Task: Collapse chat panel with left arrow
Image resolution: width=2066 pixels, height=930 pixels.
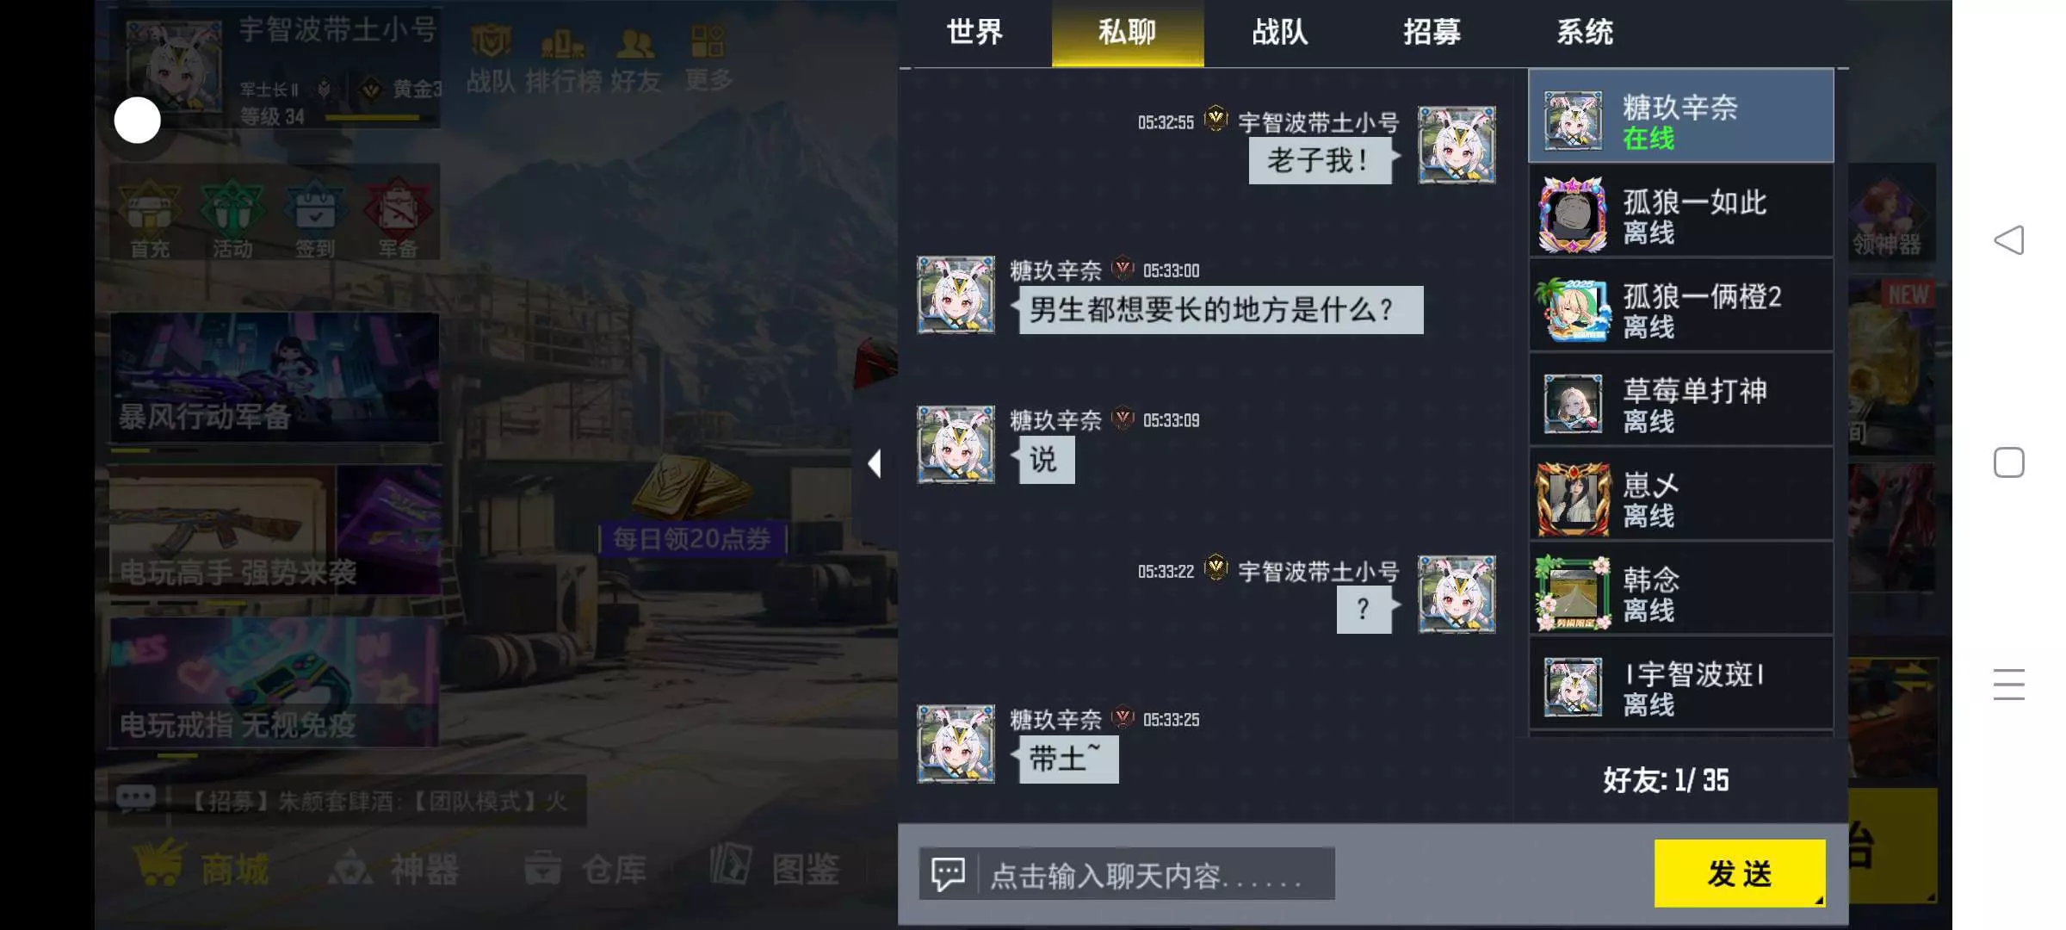Action: (x=875, y=463)
